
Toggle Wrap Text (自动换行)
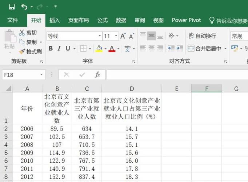[x=202, y=36]
